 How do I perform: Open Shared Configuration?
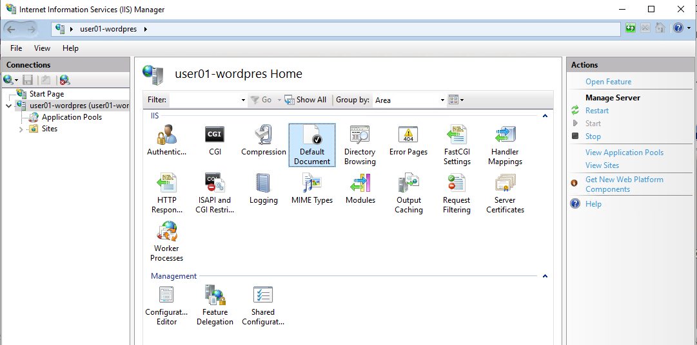pos(264,306)
